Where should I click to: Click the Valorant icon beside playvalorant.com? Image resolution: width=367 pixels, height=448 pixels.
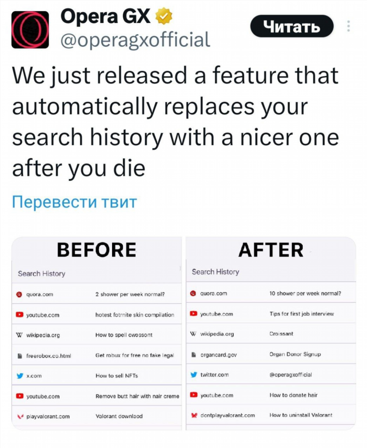coord(20,416)
